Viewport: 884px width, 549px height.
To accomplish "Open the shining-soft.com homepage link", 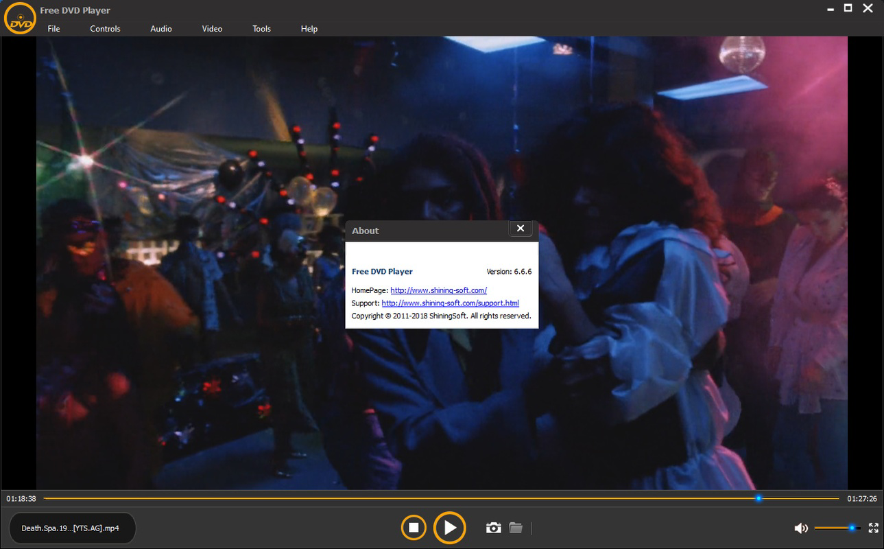I will [438, 290].
